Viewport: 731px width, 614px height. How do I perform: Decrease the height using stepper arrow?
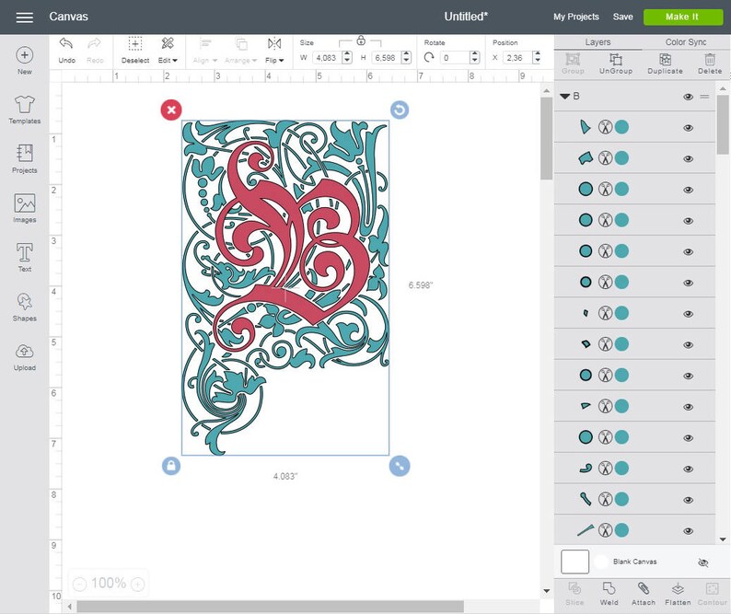tap(406, 61)
